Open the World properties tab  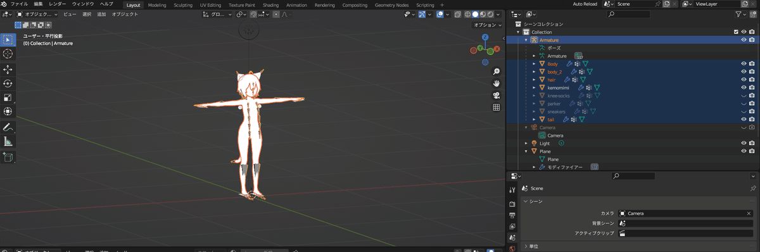coord(512,248)
